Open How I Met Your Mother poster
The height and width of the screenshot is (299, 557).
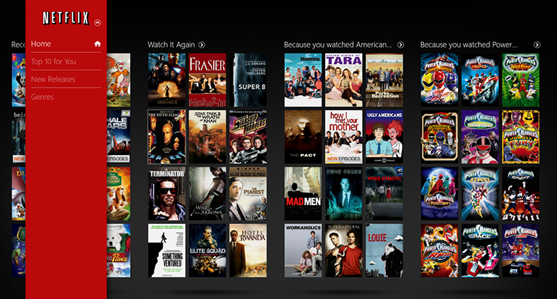click(344, 137)
